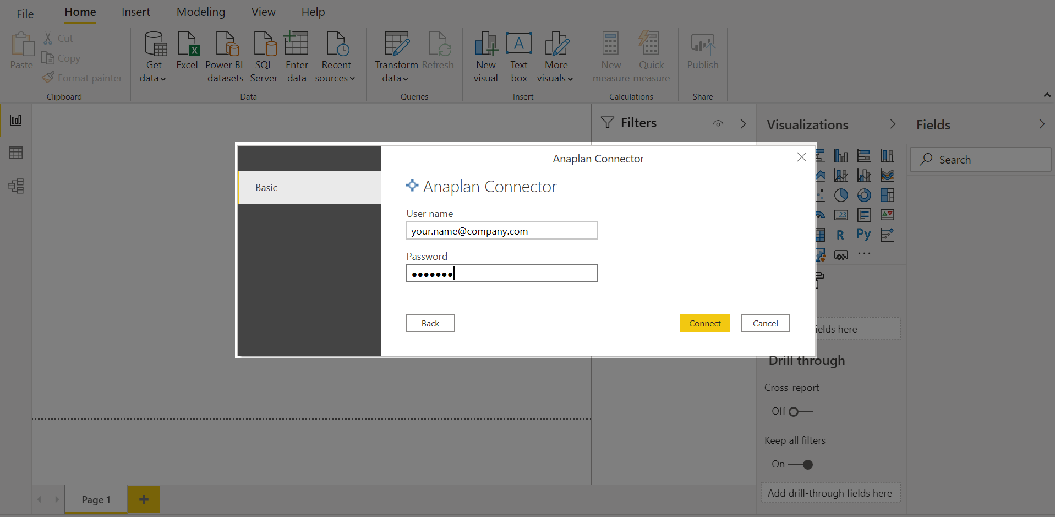Click the Quick measure icon
This screenshot has width=1055, height=517.
click(x=649, y=43)
